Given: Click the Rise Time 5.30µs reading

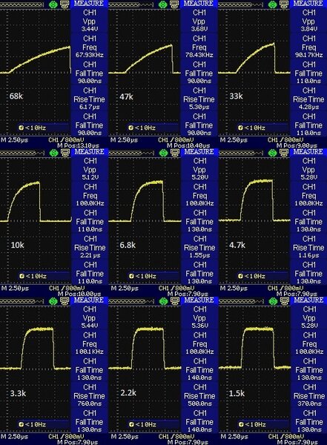Looking at the screenshot, I should pos(199,107).
